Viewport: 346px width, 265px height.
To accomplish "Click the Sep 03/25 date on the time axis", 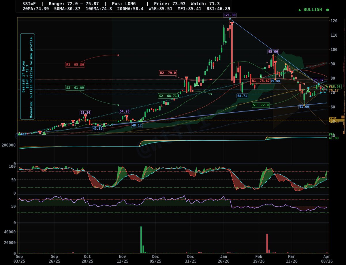I will coord(20,258).
